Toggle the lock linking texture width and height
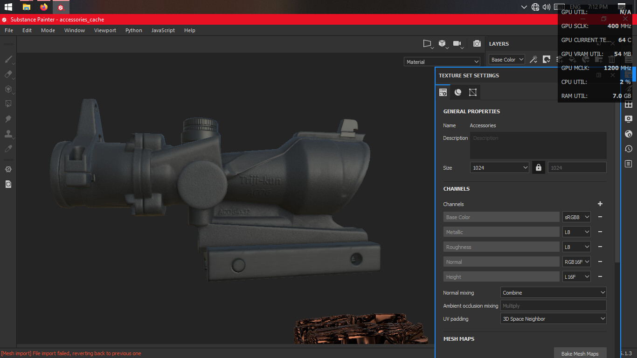The height and width of the screenshot is (358, 637). [538, 167]
